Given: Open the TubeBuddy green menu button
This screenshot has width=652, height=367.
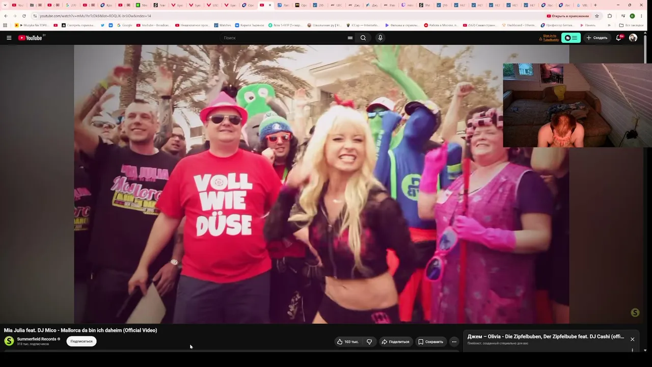Looking at the screenshot, I should (571, 38).
